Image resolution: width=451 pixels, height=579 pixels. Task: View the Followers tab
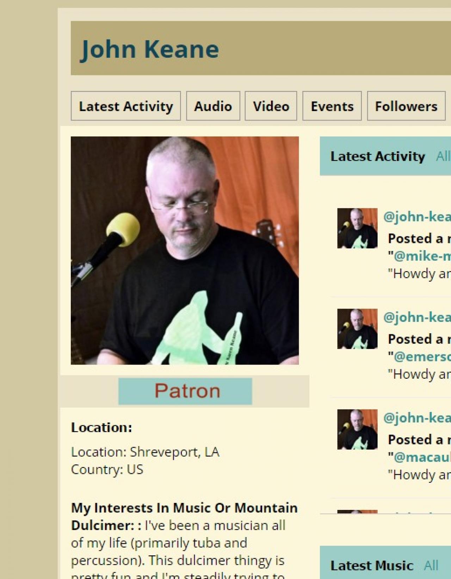pos(406,106)
